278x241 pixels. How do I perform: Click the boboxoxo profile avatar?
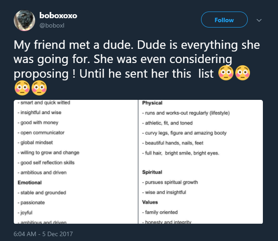(25, 20)
